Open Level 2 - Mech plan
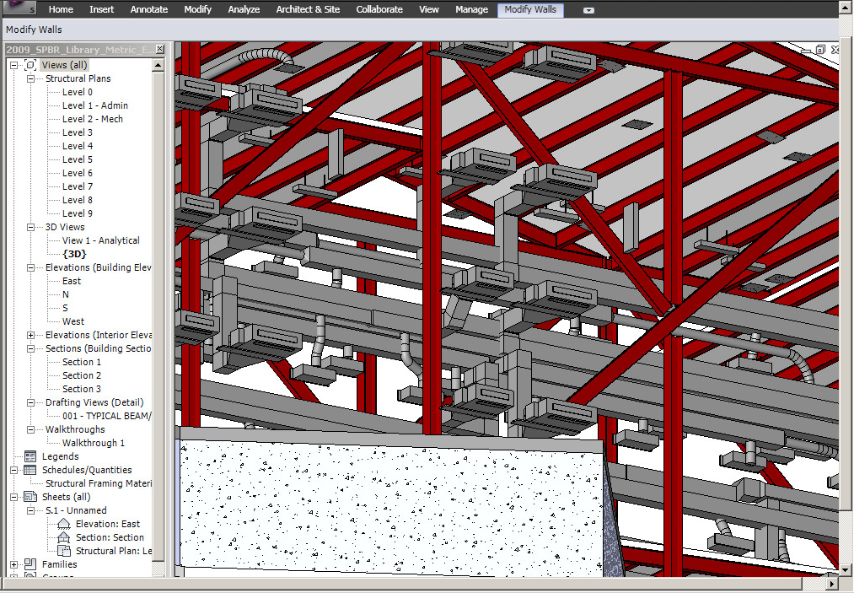The height and width of the screenshot is (593, 854). point(93,119)
